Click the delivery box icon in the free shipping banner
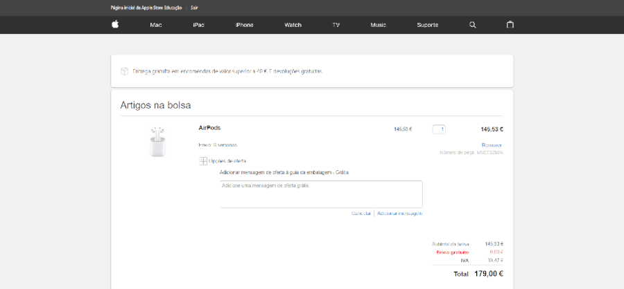This screenshot has height=289, width=624. pos(124,71)
